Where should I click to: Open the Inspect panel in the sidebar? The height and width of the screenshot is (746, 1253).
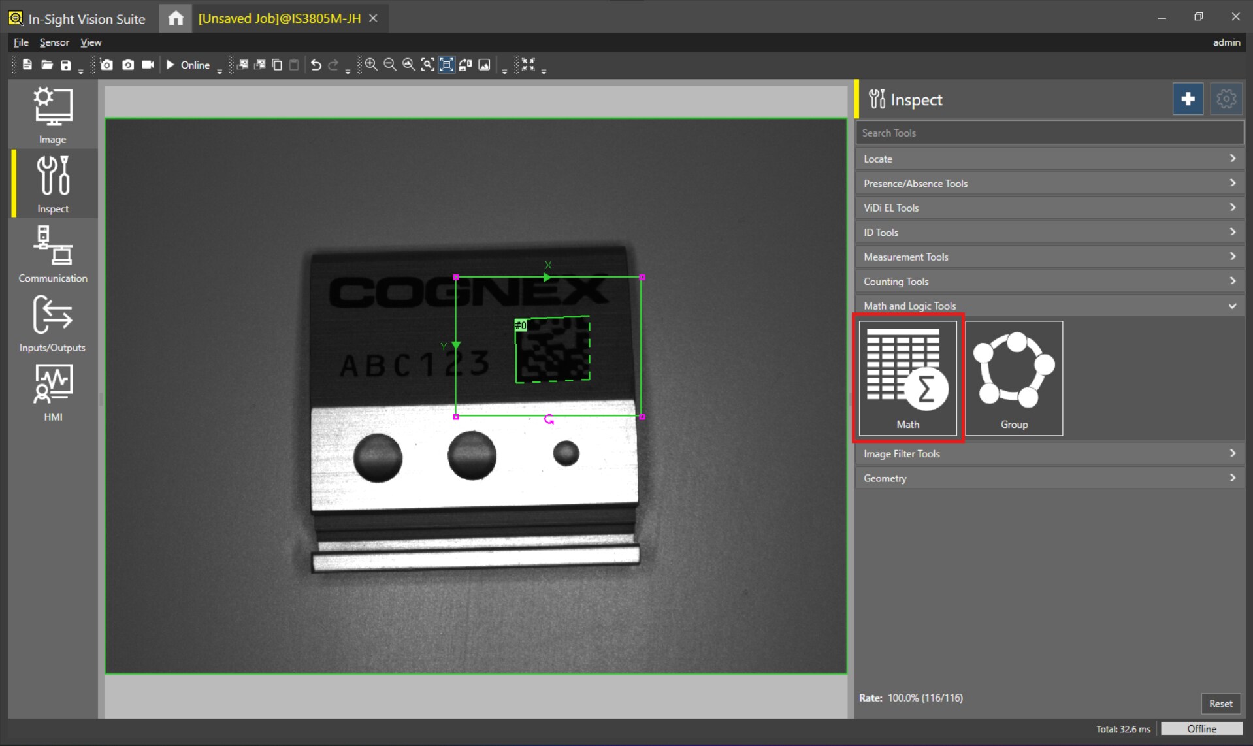click(52, 185)
